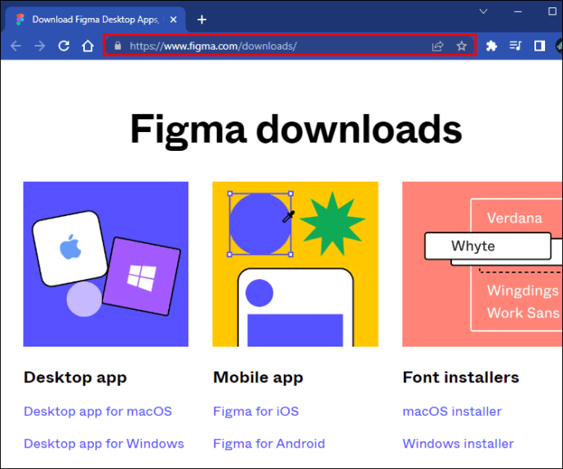Viewport: 563px width, 469px height.
Task: Open the Figma for Android link
Action: 268,444
